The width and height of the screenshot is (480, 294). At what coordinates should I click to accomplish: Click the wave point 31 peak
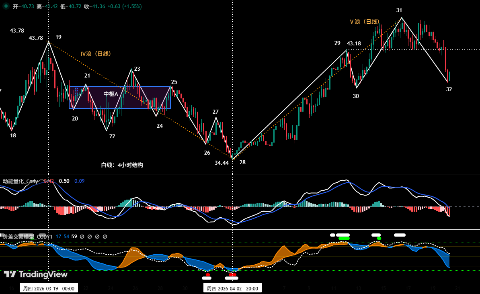click(402, 18)
